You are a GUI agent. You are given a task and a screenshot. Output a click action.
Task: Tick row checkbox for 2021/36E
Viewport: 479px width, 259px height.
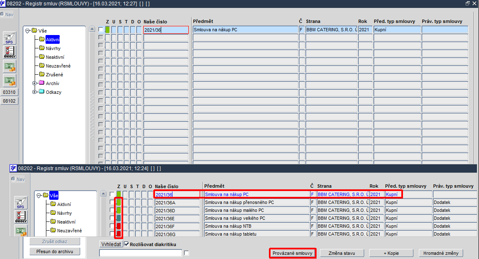point(112,218)
